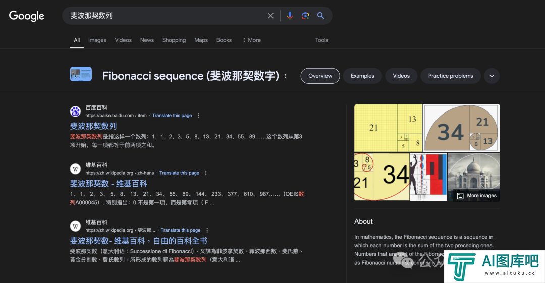This screenshot has width=545, height=283.
Task: Click Wikipedia favicon of the third result
Action: pos(75,227)
